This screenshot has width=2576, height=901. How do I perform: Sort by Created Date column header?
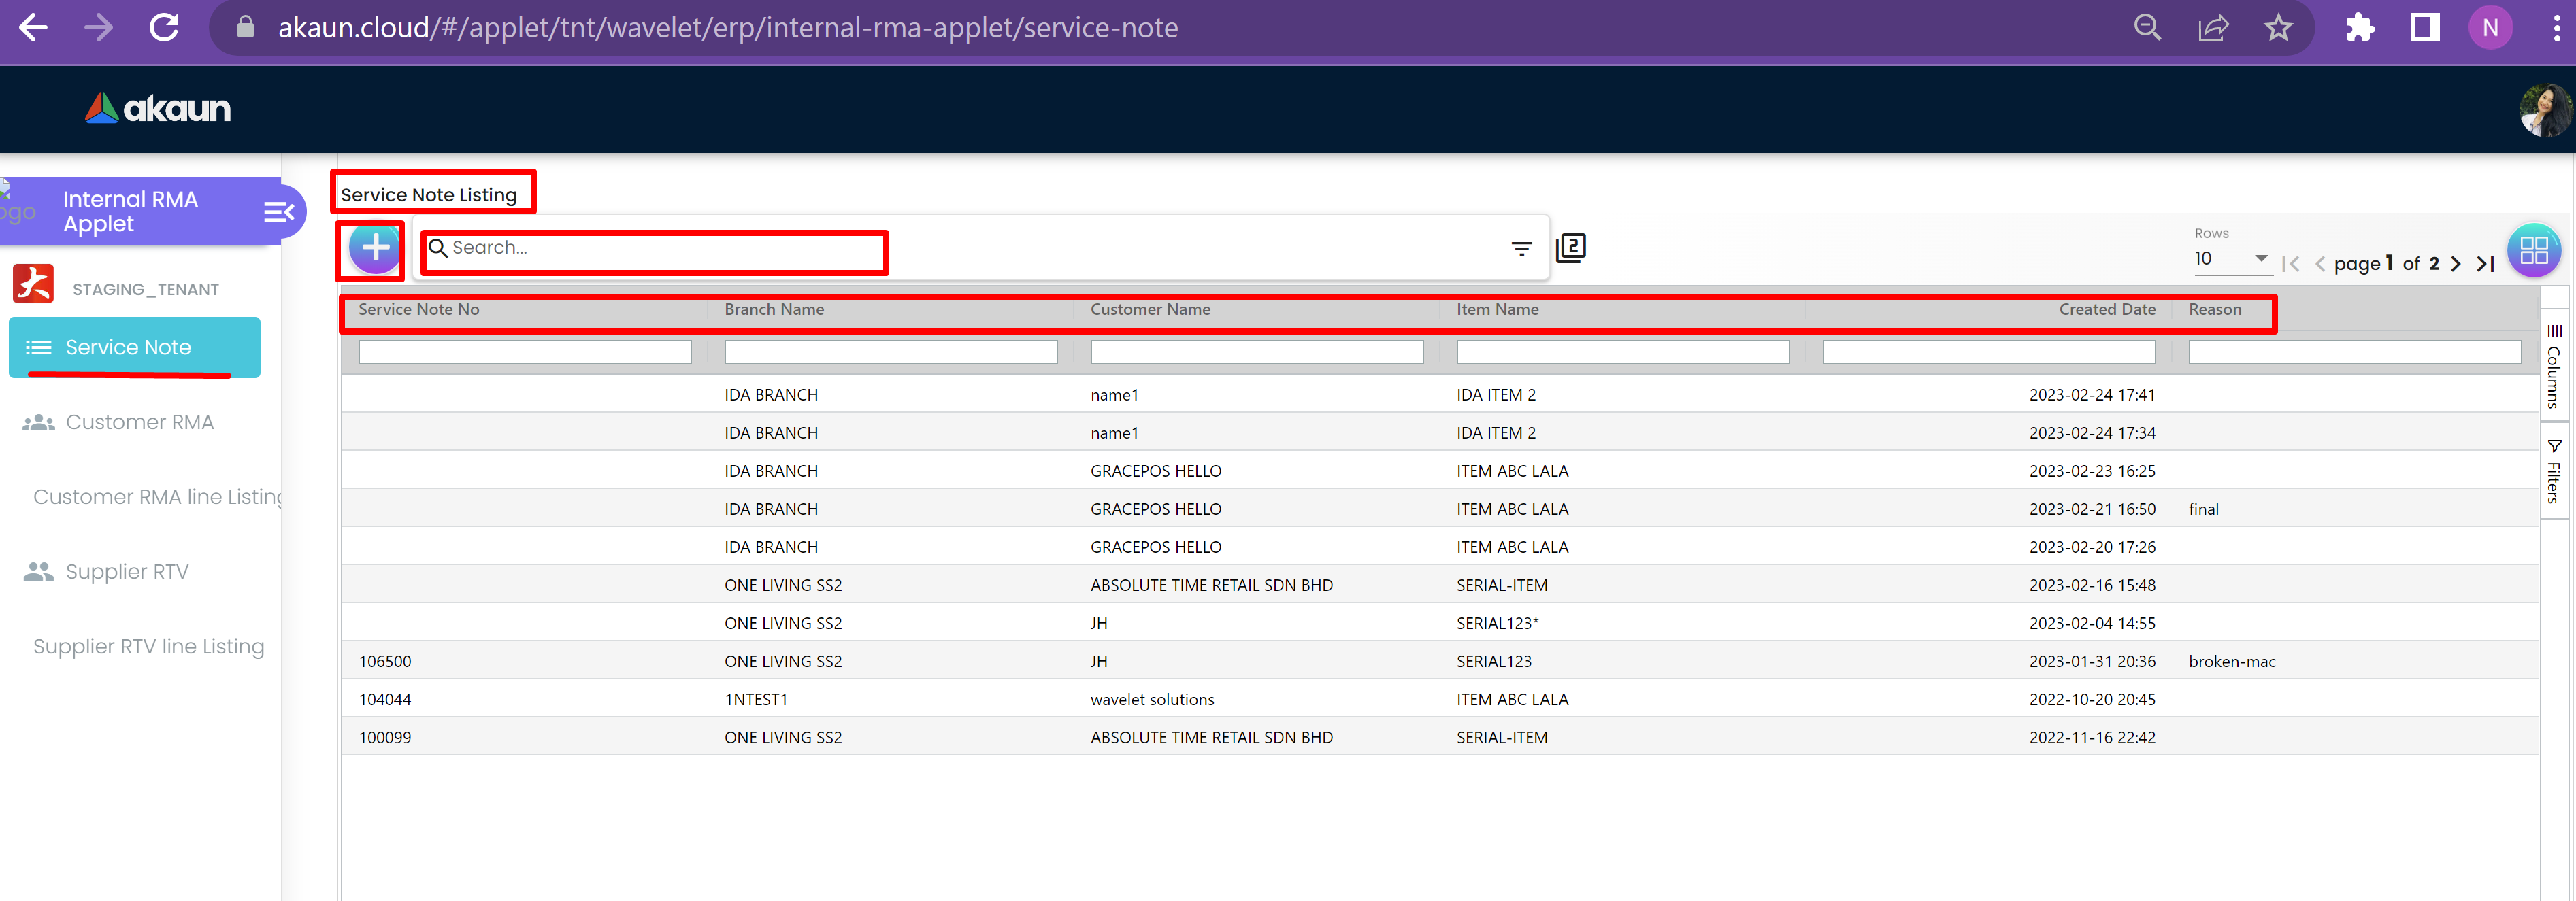point(2106,309)
